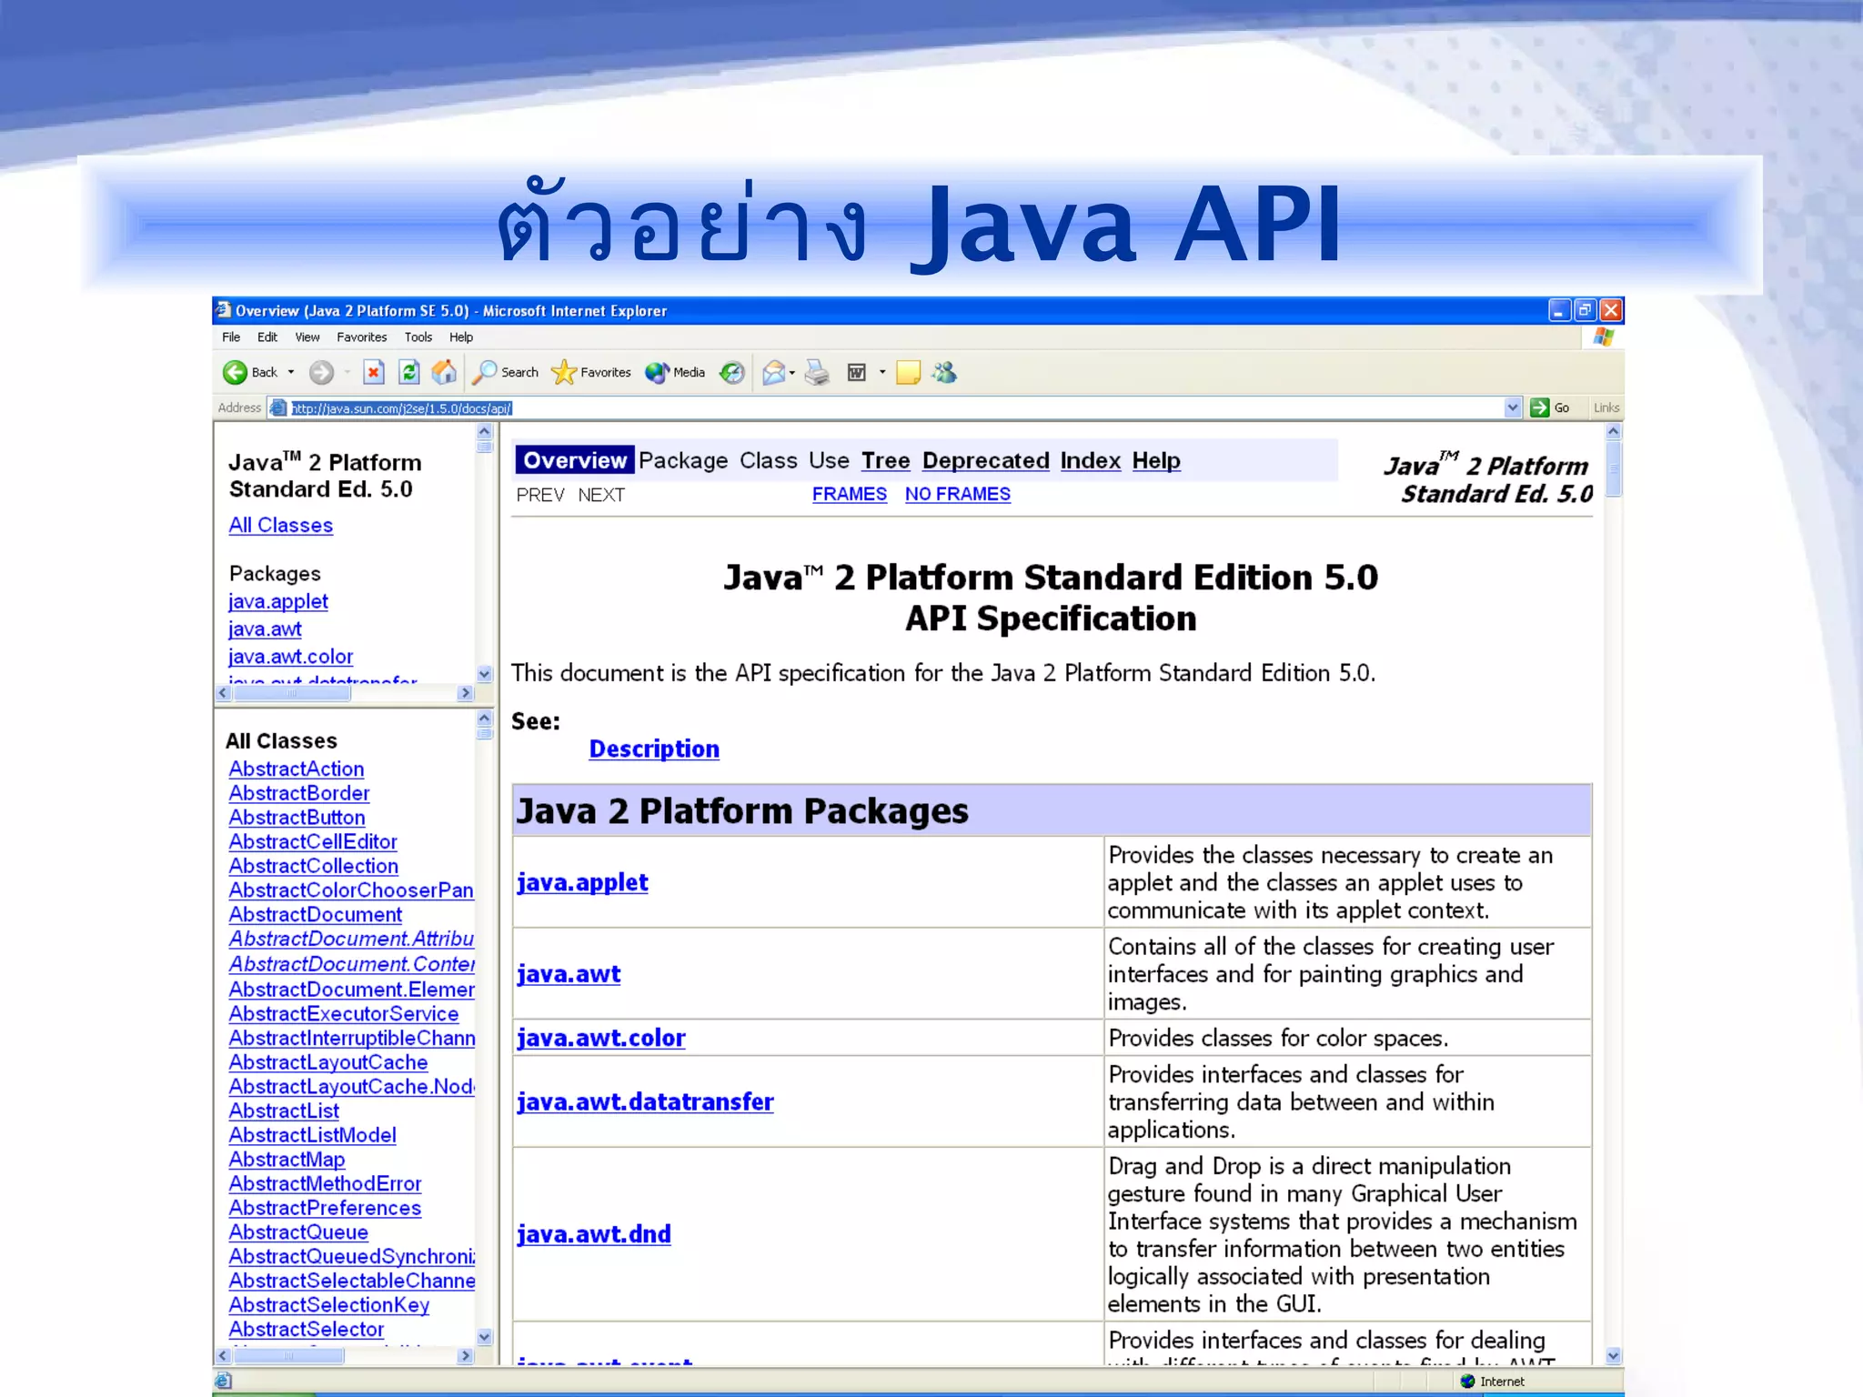
Task: Click the page icon in Address bar
Action: (x=278, y=407)
